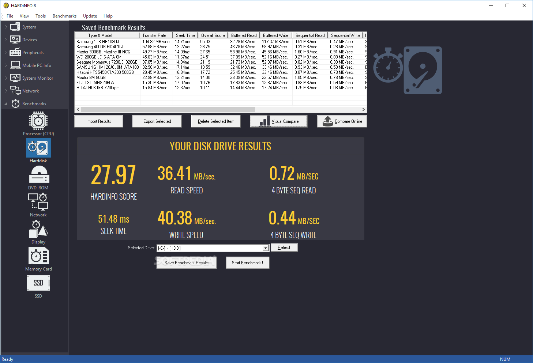533x363 pixels.
Task: Select the Samsung 1TB HE103UJ row
Action: click(221, 42)
